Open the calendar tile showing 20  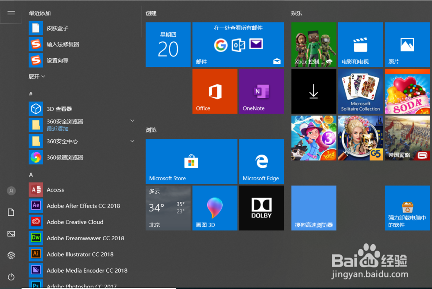coord(168,44)
